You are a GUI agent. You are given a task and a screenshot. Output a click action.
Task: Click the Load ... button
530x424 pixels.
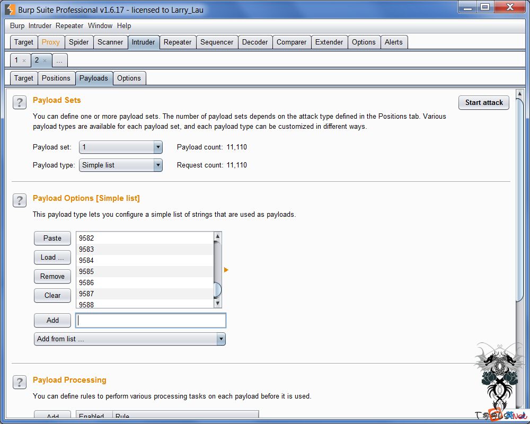pos(52,257)
